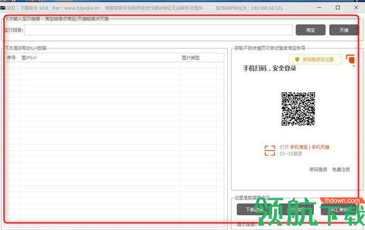Open the 手机天猫 link

pos(320,147)
